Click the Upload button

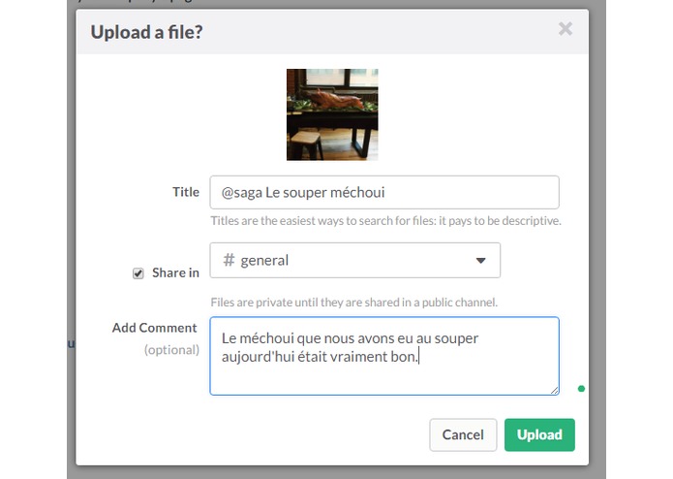(x=539, y=434)
